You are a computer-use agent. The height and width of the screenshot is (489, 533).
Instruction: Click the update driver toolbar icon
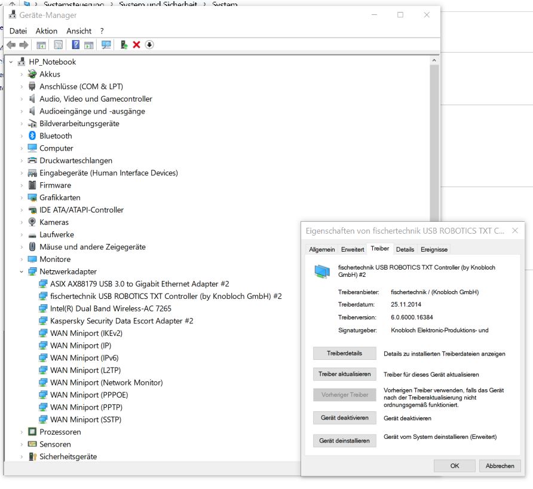click(x=124, y=45)
